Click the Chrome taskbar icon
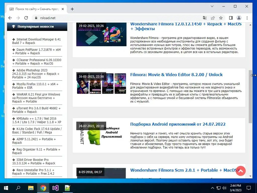257x193 pixels. point(43,188)
